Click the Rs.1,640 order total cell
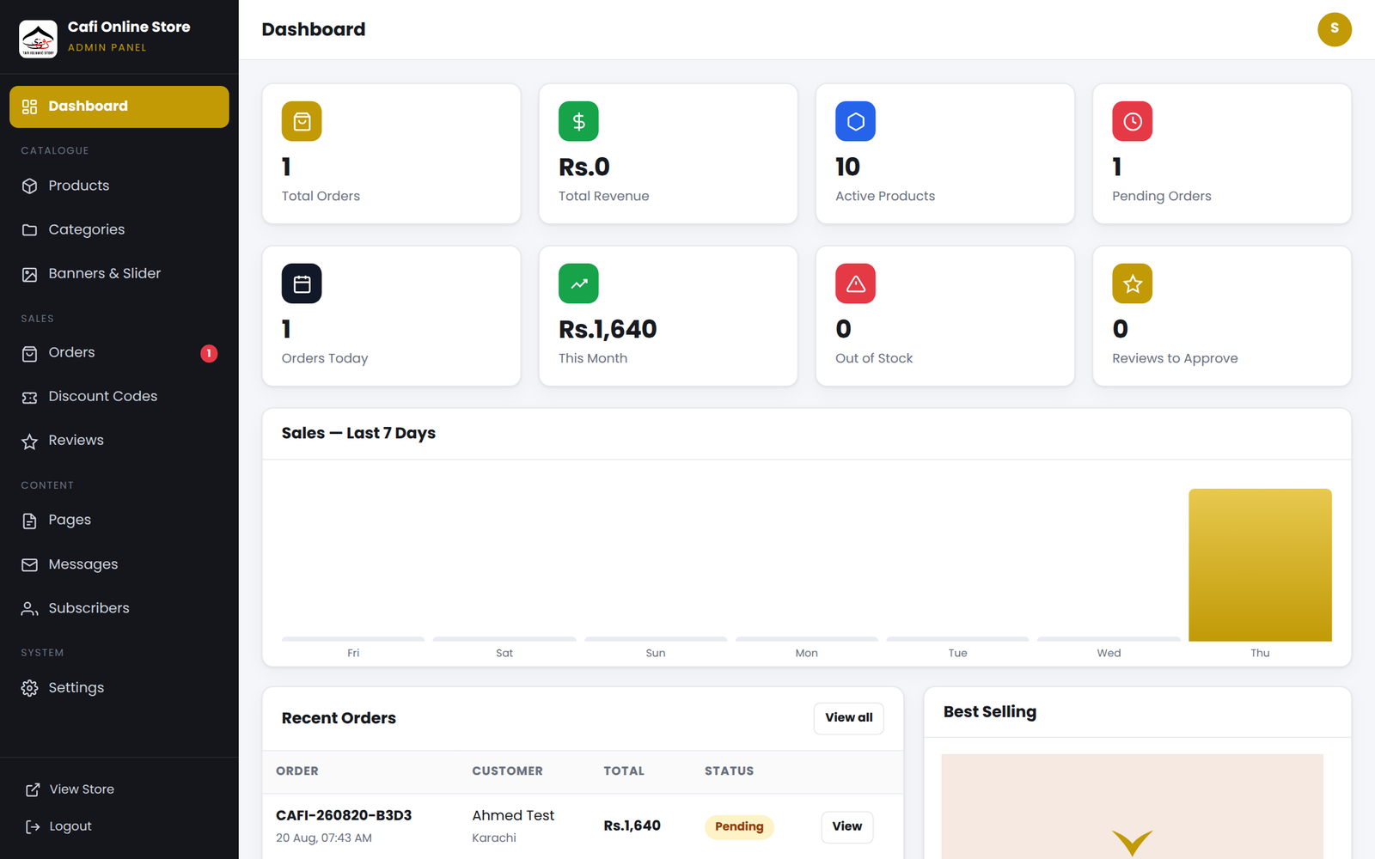Image resolution: width=1375 pixels, height=859 pixels. point(632,825)
